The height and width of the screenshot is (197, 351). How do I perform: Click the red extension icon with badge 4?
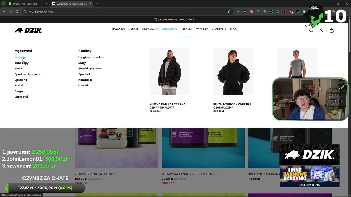(x=291, y=11)
